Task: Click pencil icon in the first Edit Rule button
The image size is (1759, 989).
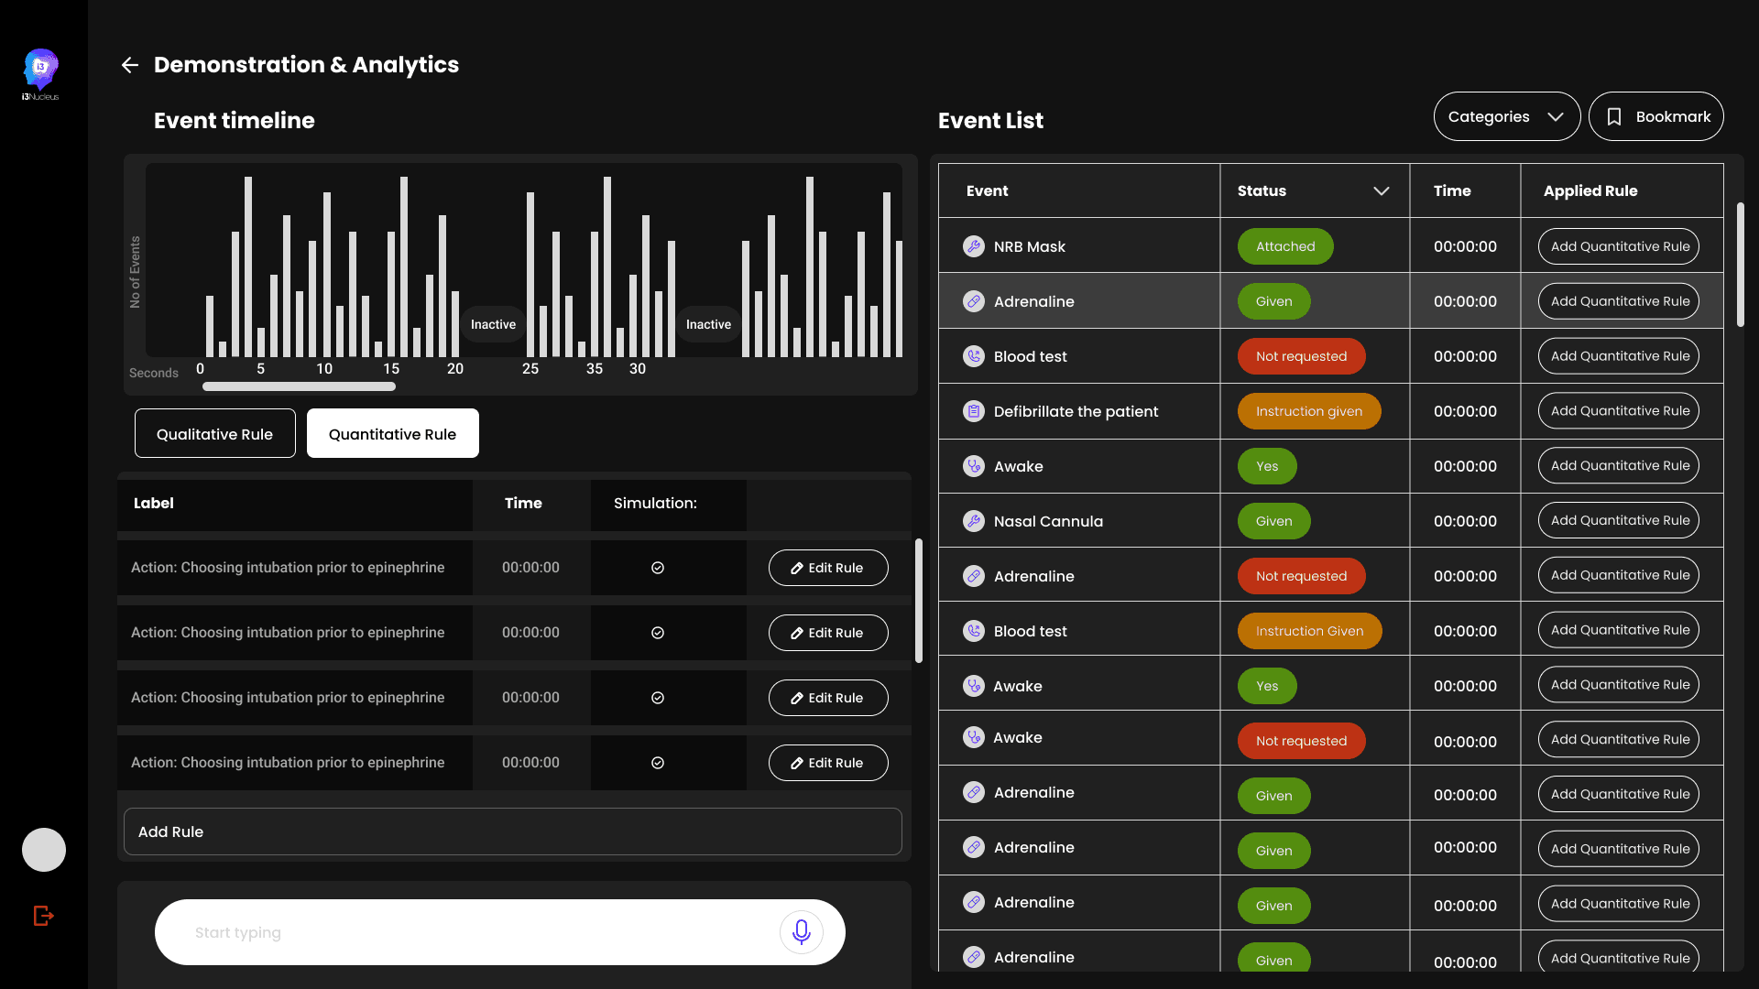Action: tap(797, 568)
